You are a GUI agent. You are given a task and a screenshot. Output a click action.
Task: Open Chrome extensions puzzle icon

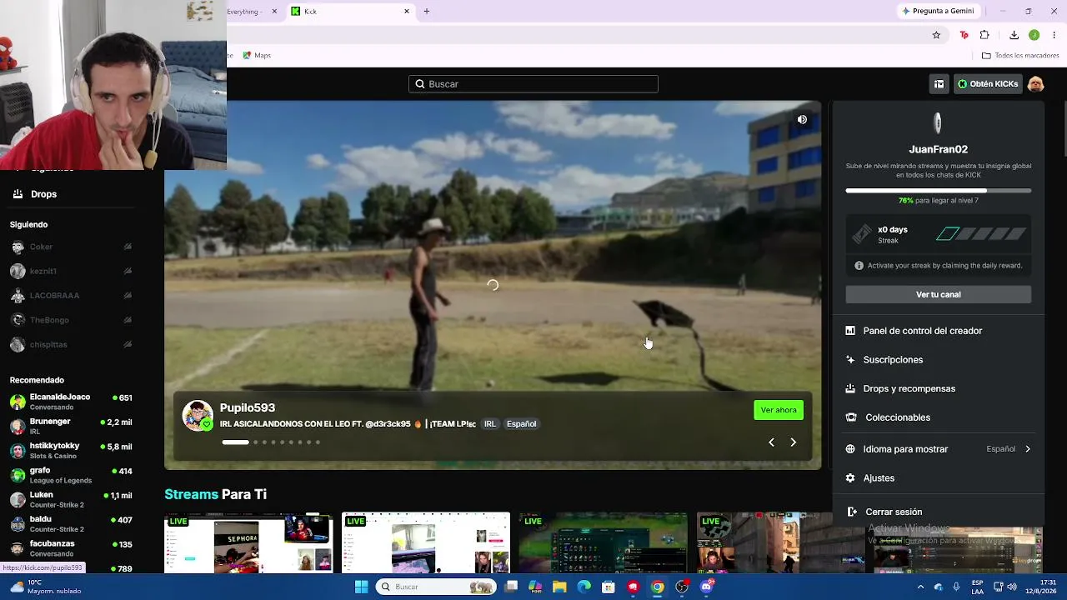[x=984, y=35]
